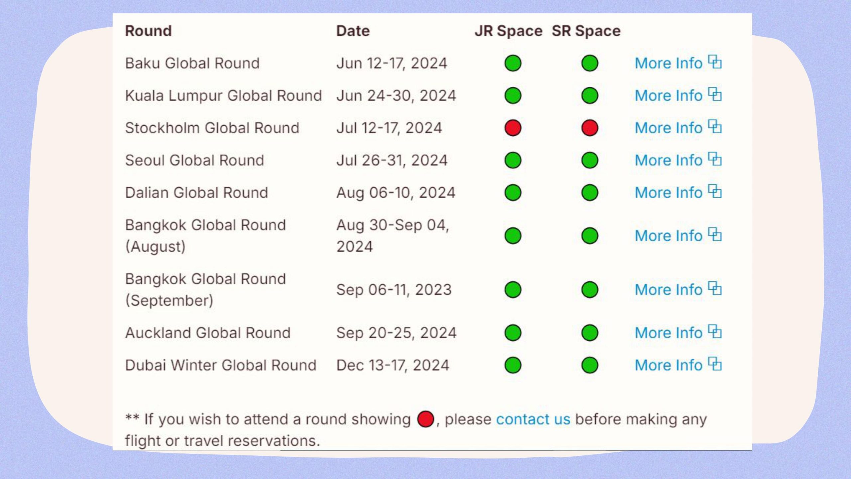Open the contact us link
This screenshot has height=479, width=851.
[x=533, y=419]
